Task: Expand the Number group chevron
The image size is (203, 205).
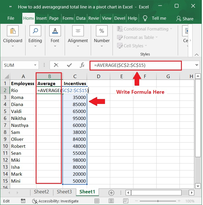Action: tap(102, 46)
